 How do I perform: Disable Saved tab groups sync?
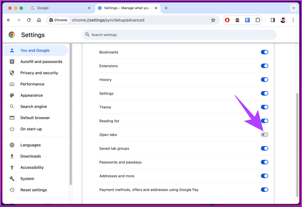(x=264, y=148)
